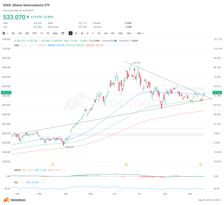Click the SOXX iShares Semiconductor ETF title
The height and width of the screenshot is (205, 224).
pos(26,5)
